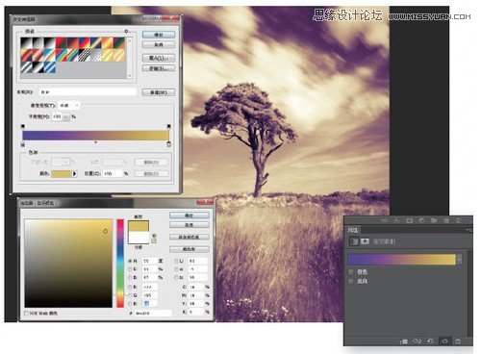The width and height of the screenshot is (481, 354).
Task: Click the view-previous-state icon in Properties footer
Action: tap(417, 341)
